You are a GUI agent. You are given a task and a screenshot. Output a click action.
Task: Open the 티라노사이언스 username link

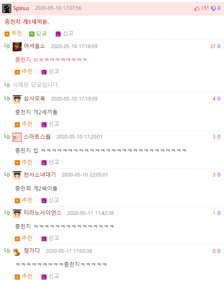(43, 213)
